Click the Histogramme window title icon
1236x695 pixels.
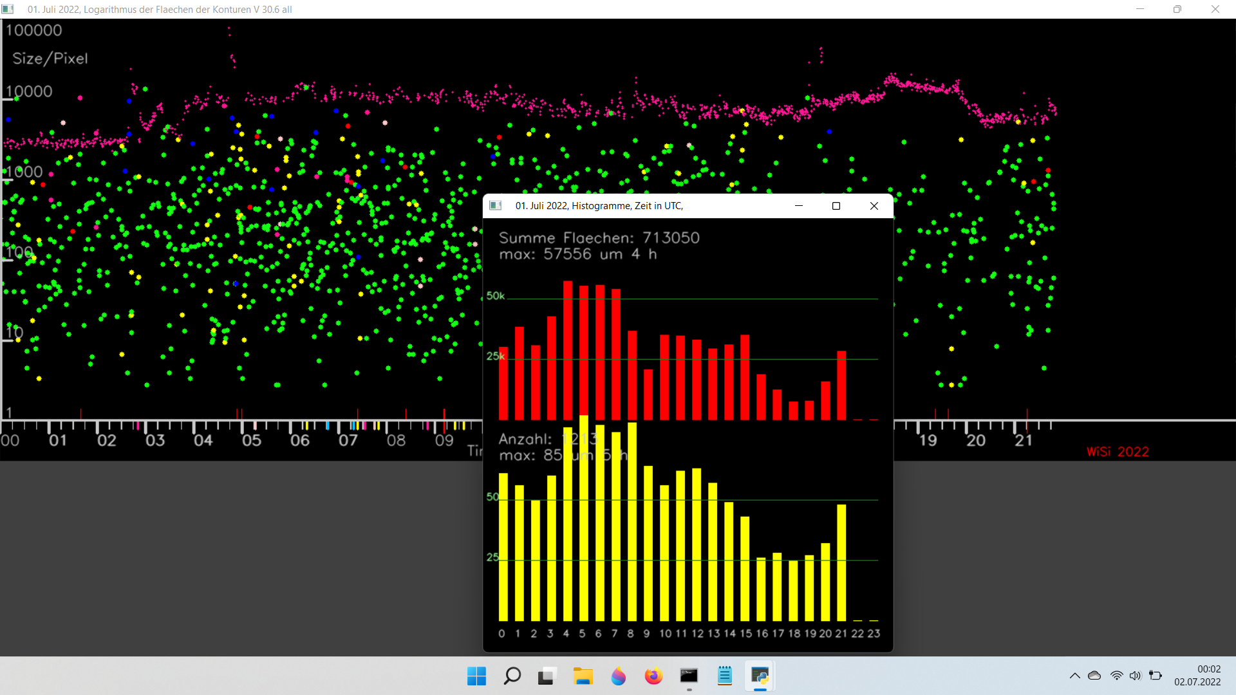496,206
